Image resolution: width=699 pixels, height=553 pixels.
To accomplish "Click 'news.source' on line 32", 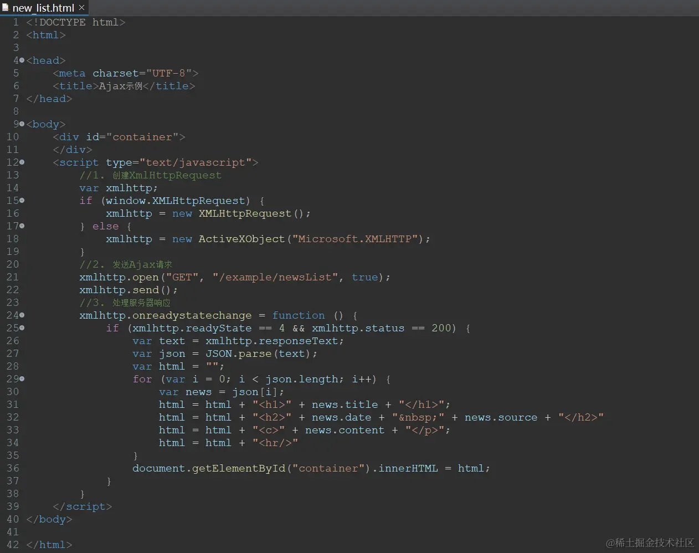I will point(501,417).
